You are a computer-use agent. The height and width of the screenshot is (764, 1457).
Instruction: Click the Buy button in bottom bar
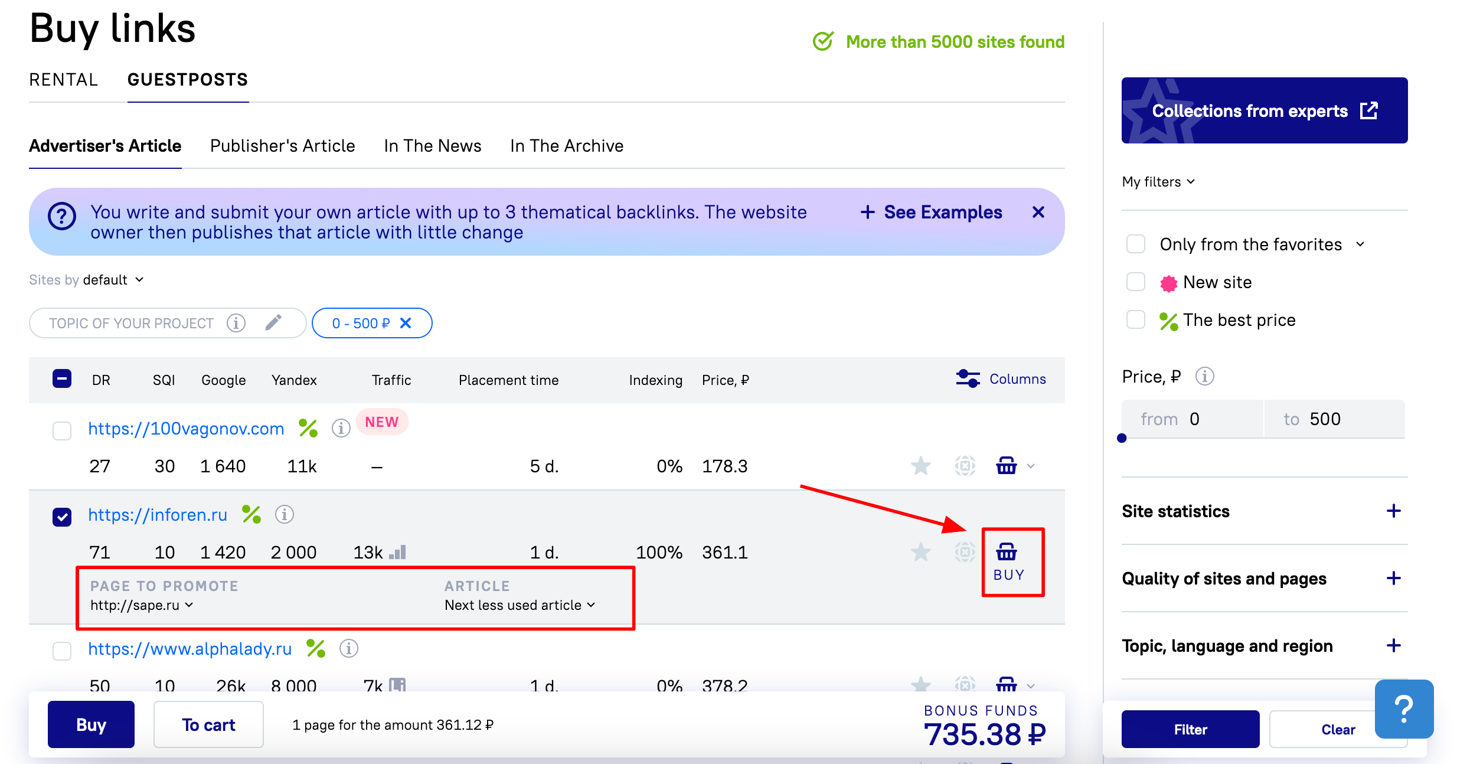(x=91, y=724)
